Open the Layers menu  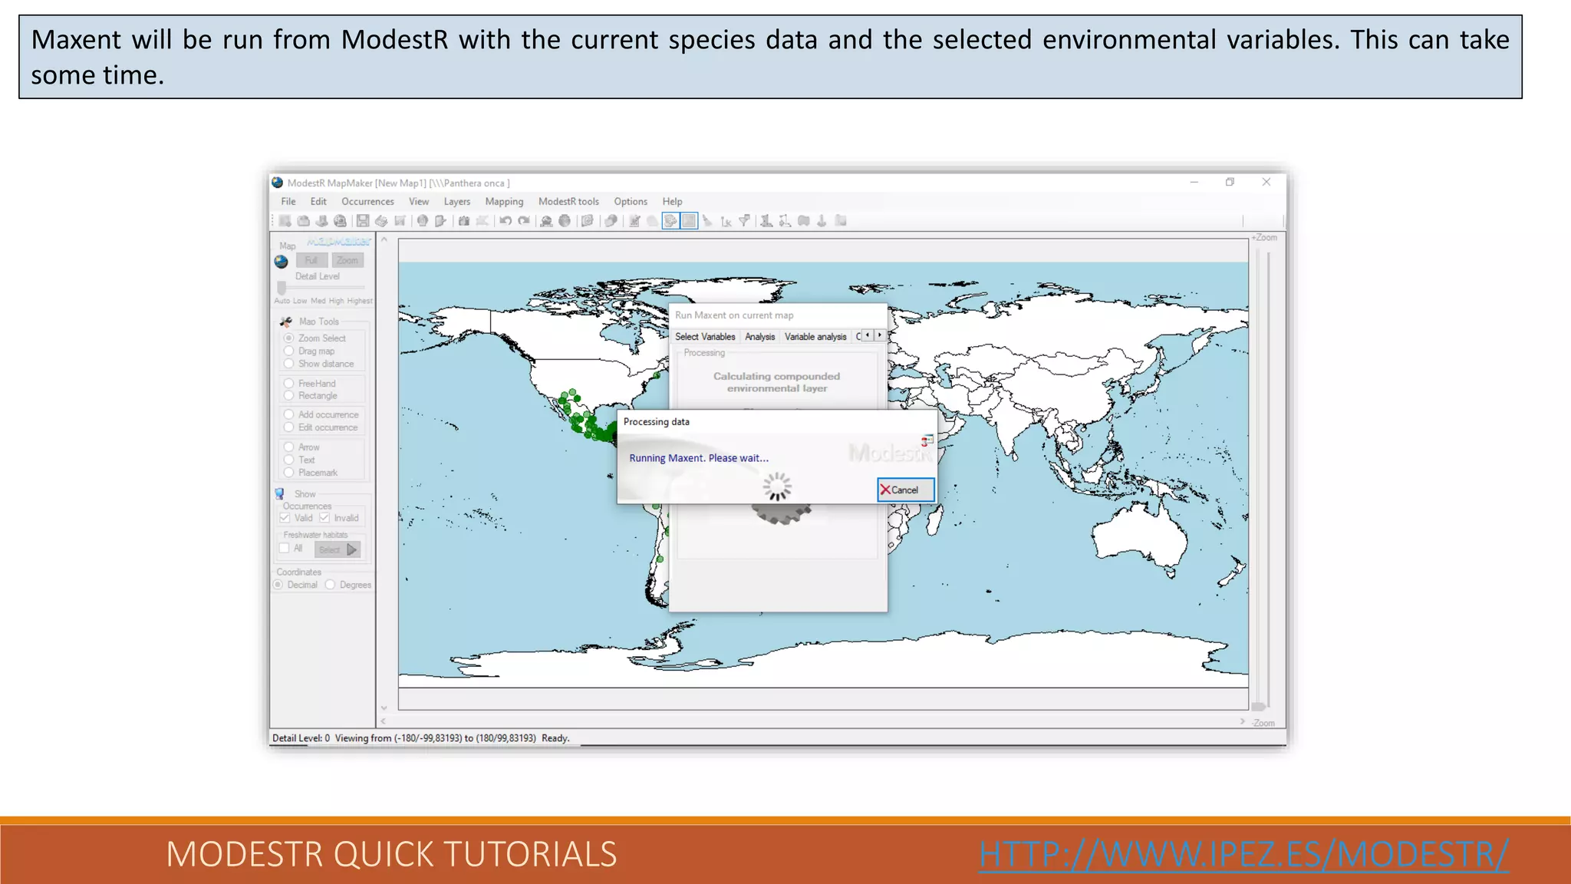457,201
